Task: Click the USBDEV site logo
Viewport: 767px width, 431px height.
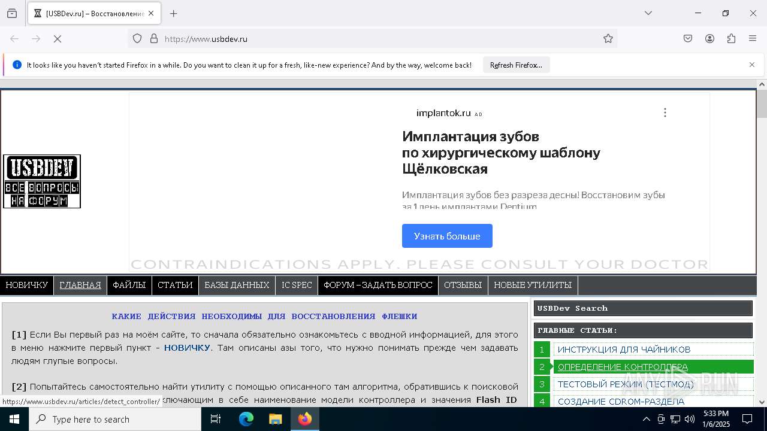Action: coord(42,181)
